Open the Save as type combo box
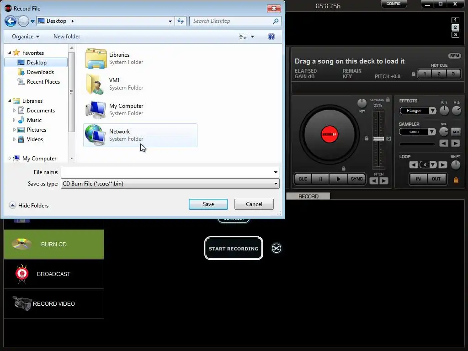The height and width of the screenshot is (351, 468). coord(170,184)
